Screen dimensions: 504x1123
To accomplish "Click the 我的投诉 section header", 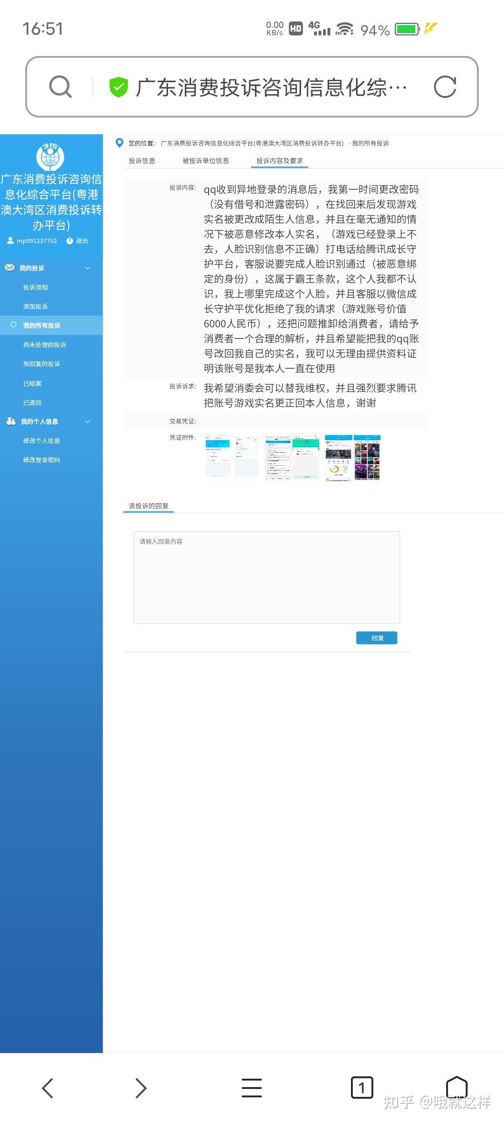I will click(32, 268).
